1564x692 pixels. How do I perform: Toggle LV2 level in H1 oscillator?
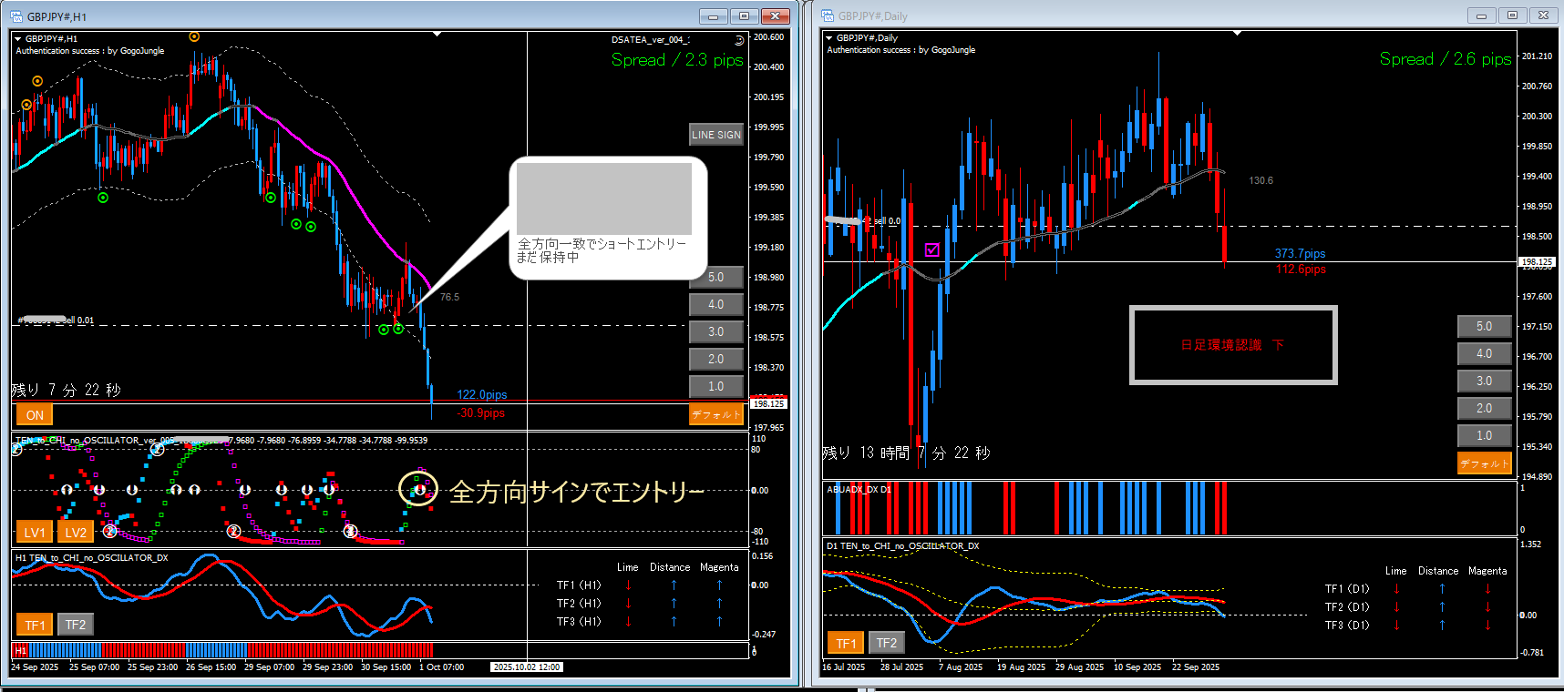[x=76, y=533]
